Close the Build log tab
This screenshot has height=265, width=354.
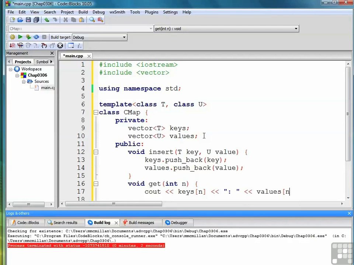coord(116,223)
